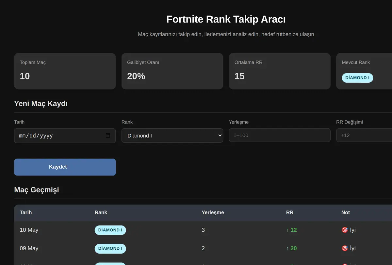Select the DİAMOND I badge in Mevcut Rank card
The width and height of the screenshot is (392, 265).
click(357, 78)
